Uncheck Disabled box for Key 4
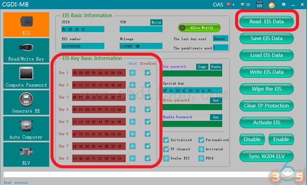The height and width of the screenshot is (185, 307). click(148, 109)
